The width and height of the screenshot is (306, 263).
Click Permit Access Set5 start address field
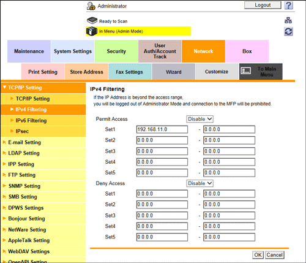162,173
